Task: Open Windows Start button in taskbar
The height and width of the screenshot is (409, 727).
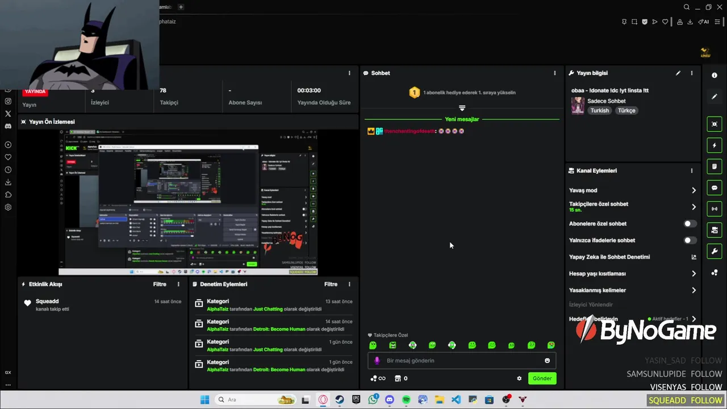Action: [x=204, y=400]
